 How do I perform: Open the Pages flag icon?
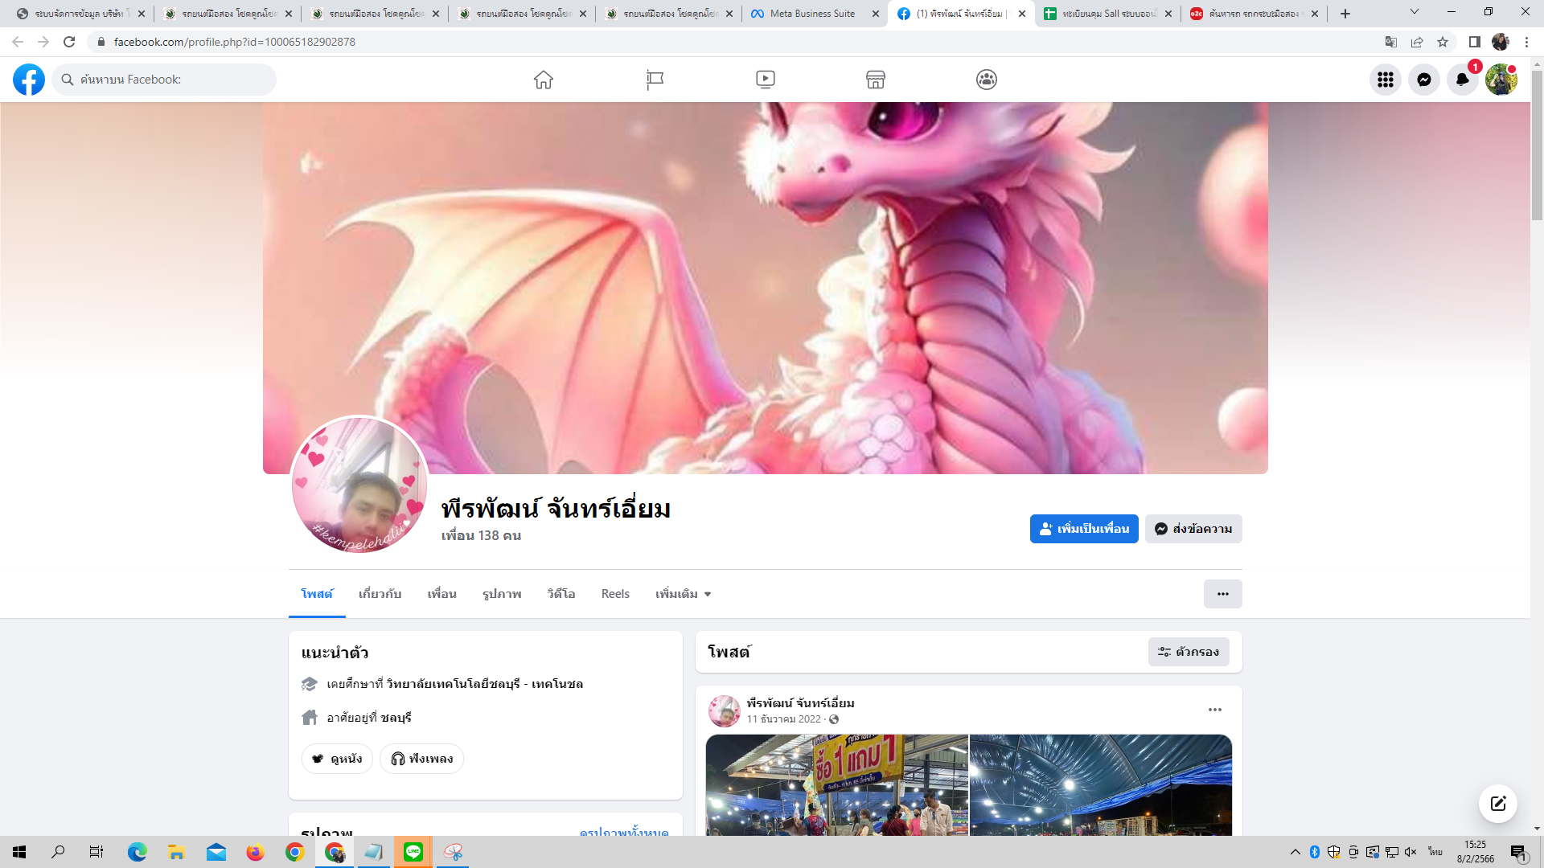[655, 80]
